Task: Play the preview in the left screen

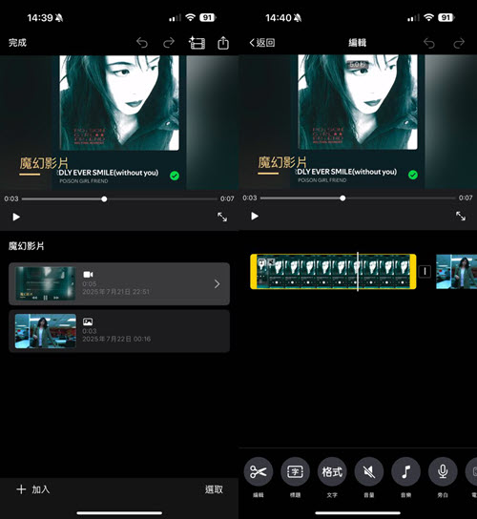Action: (16, 217)
